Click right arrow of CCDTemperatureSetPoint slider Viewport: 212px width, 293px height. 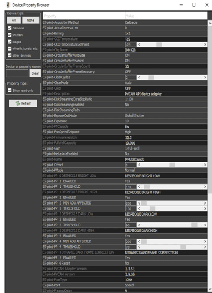205,44
